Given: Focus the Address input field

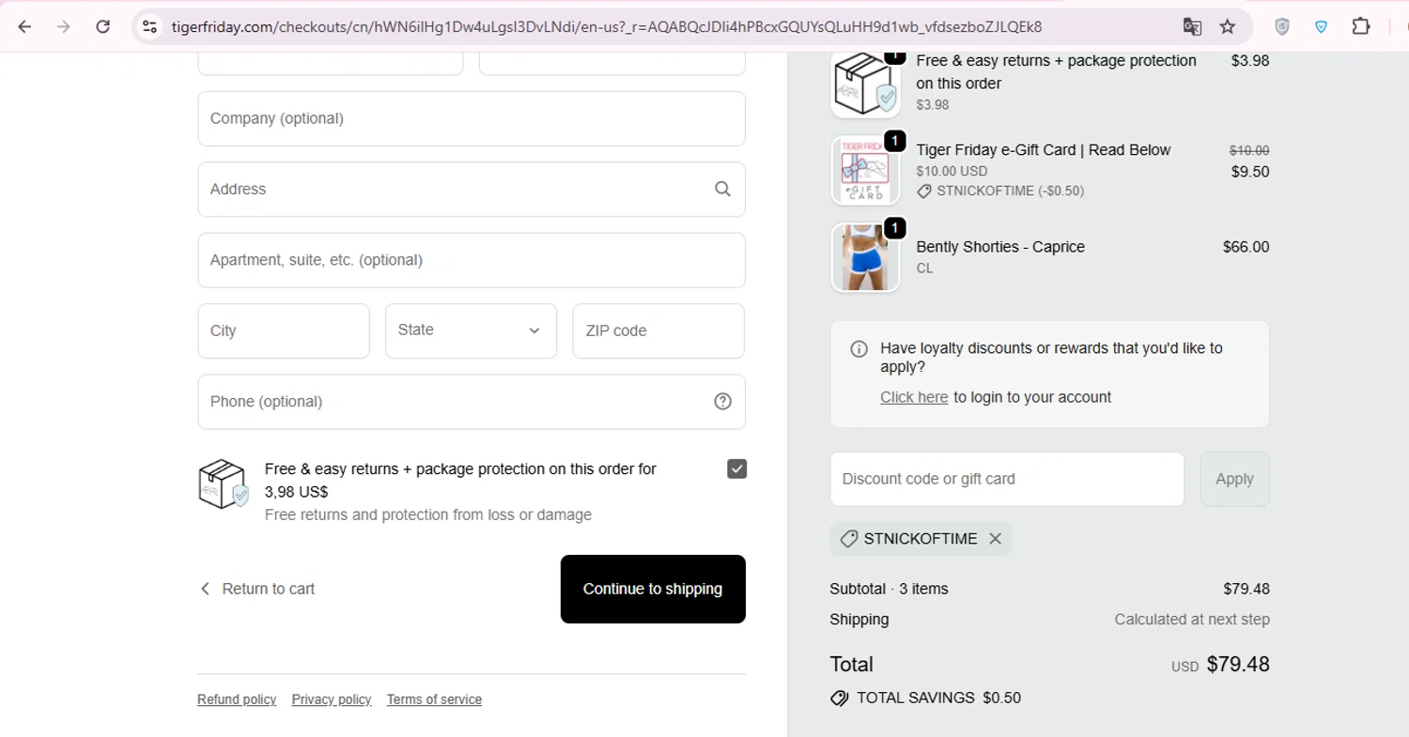Looking at the screenshot, I should 472,189.
